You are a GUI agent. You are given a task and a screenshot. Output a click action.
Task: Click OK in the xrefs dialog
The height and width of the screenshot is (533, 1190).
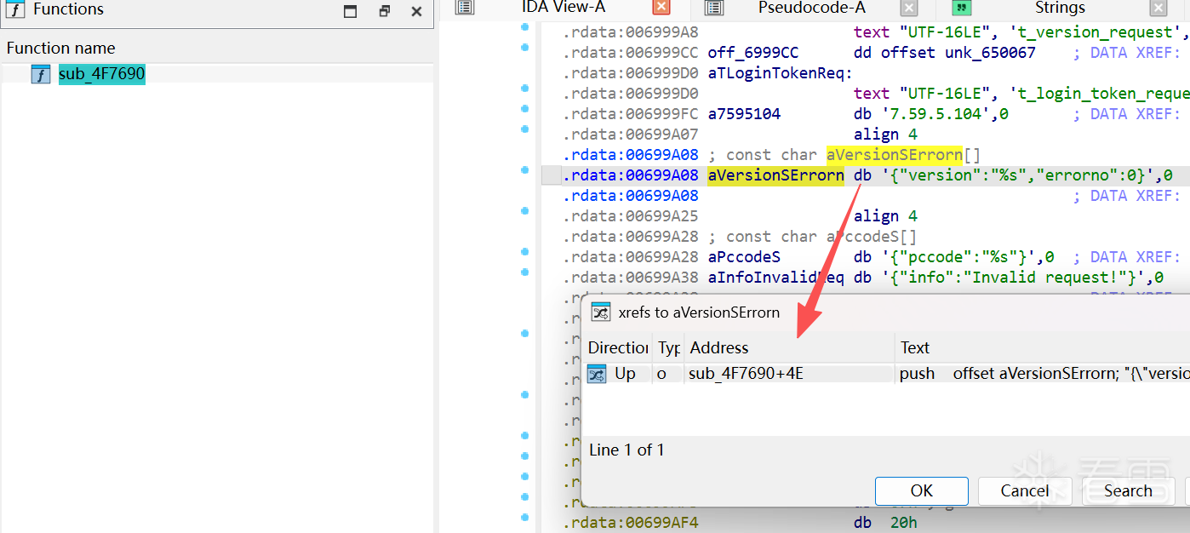click(x=922, y=490)
